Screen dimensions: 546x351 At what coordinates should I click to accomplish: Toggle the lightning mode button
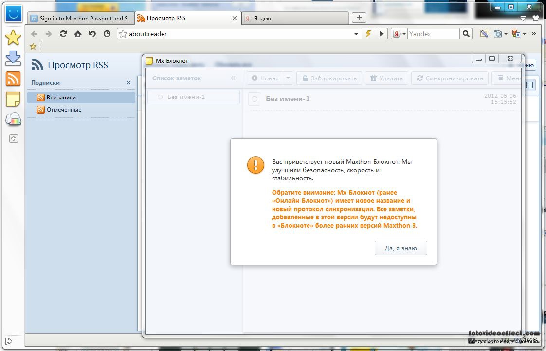click(x=368, y=34)
